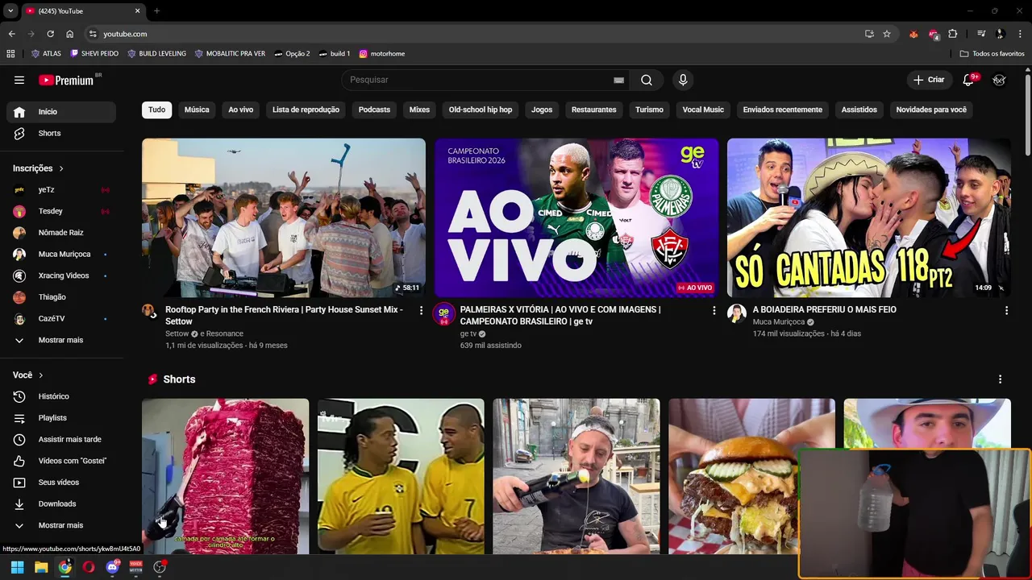Open Playlists in sidebar
This screenshot has width=1032, height=580.
61,418
